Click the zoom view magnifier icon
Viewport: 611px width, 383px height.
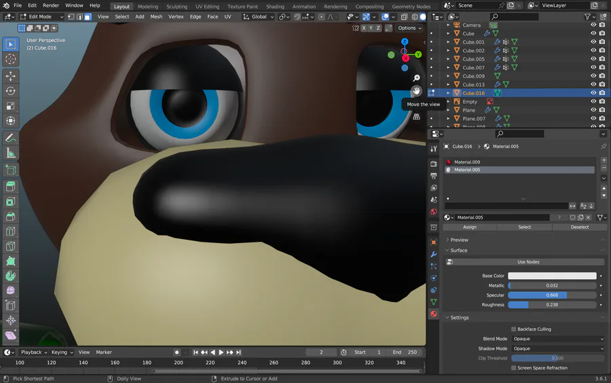coord(417,78)
